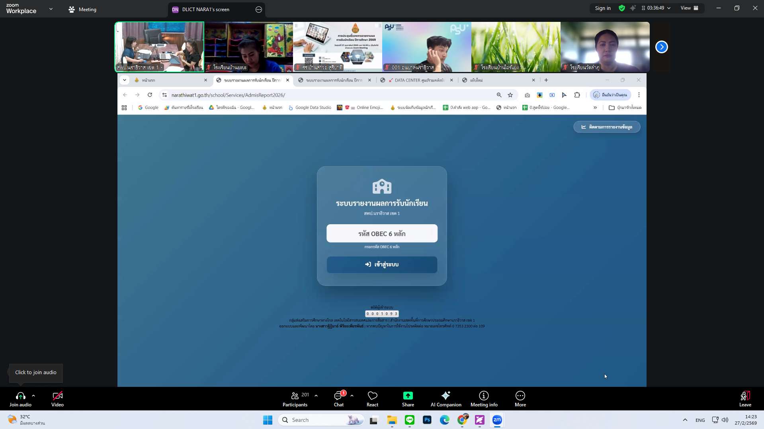Click the Sign in button
Viewport: 764px width, 429px height.
602,8
